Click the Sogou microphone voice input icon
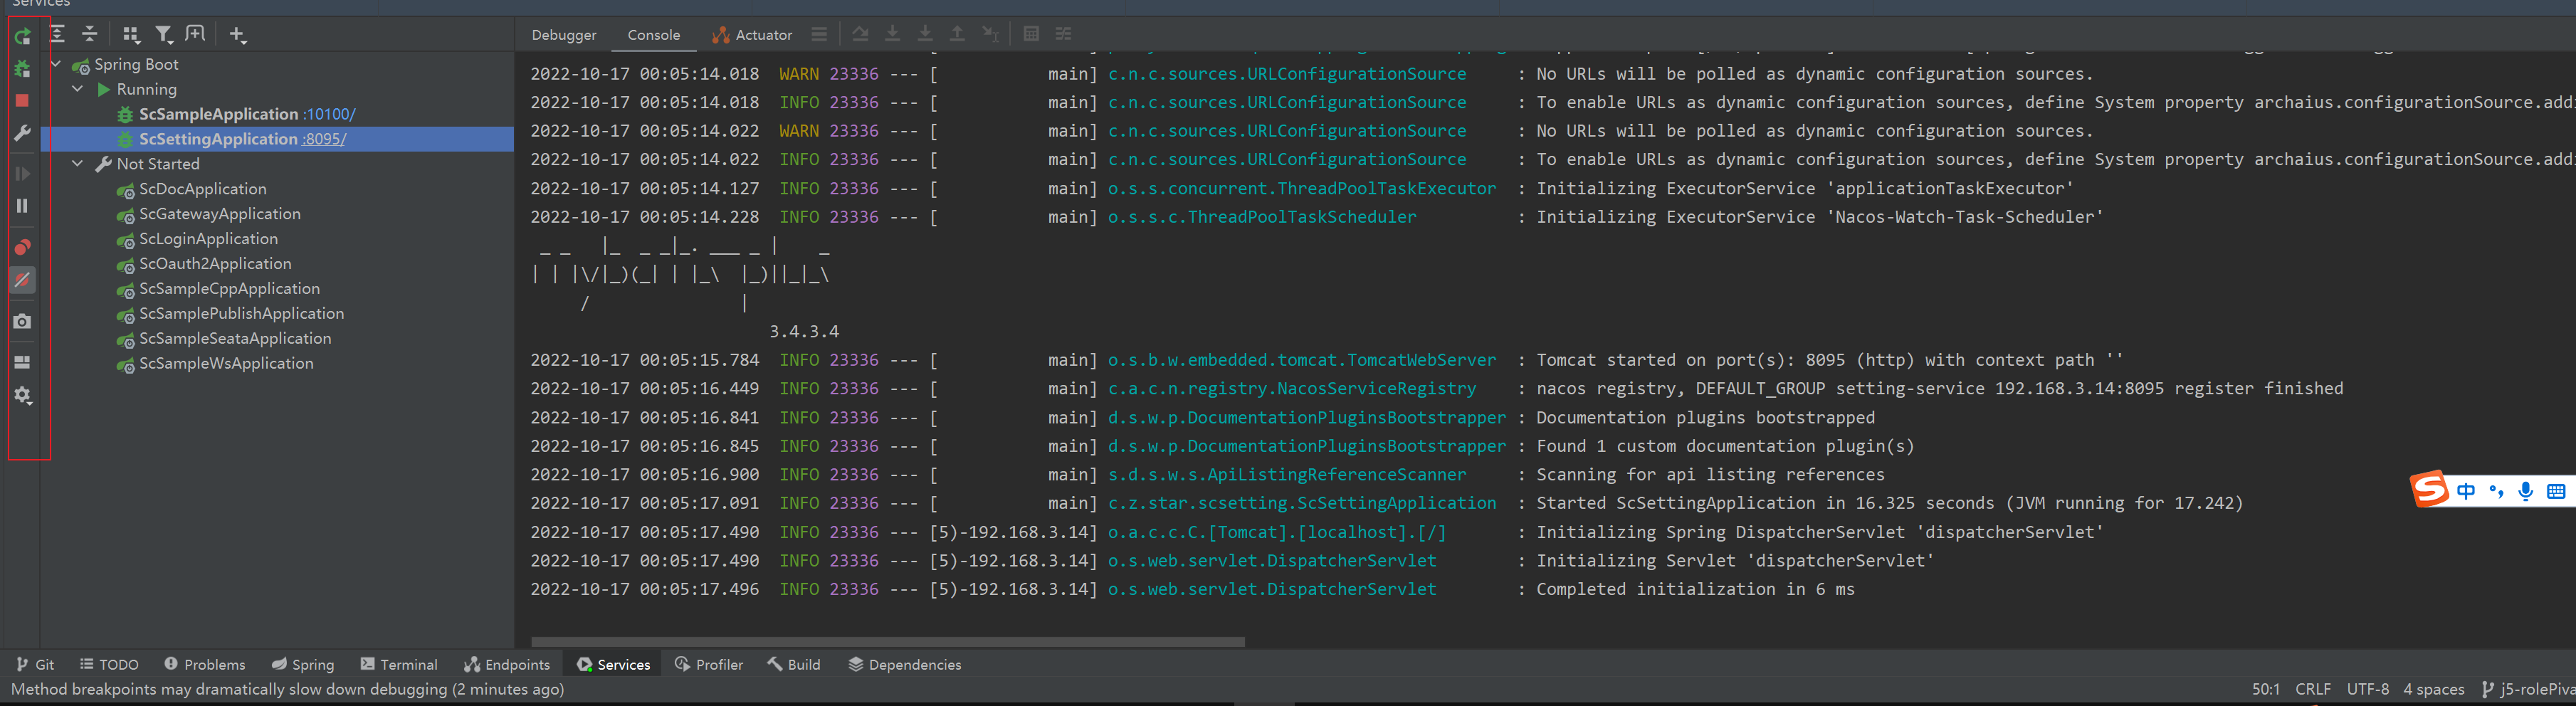 [2526, 491]
